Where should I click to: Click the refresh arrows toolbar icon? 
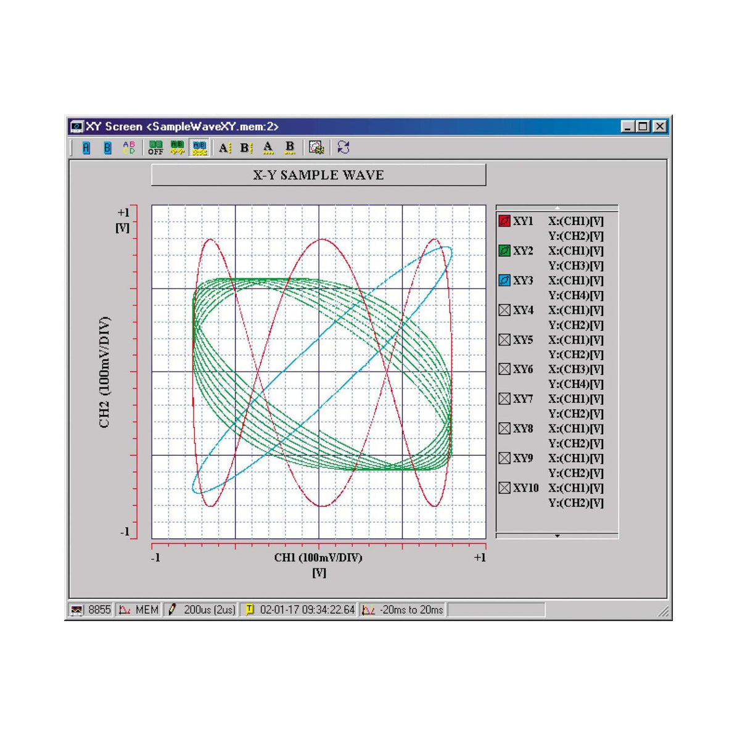(x=343, y=148)
